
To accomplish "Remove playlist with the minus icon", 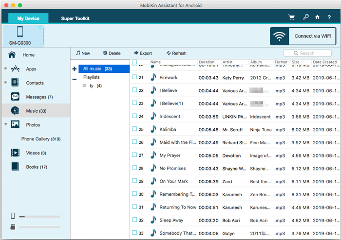I will [75, 79].
